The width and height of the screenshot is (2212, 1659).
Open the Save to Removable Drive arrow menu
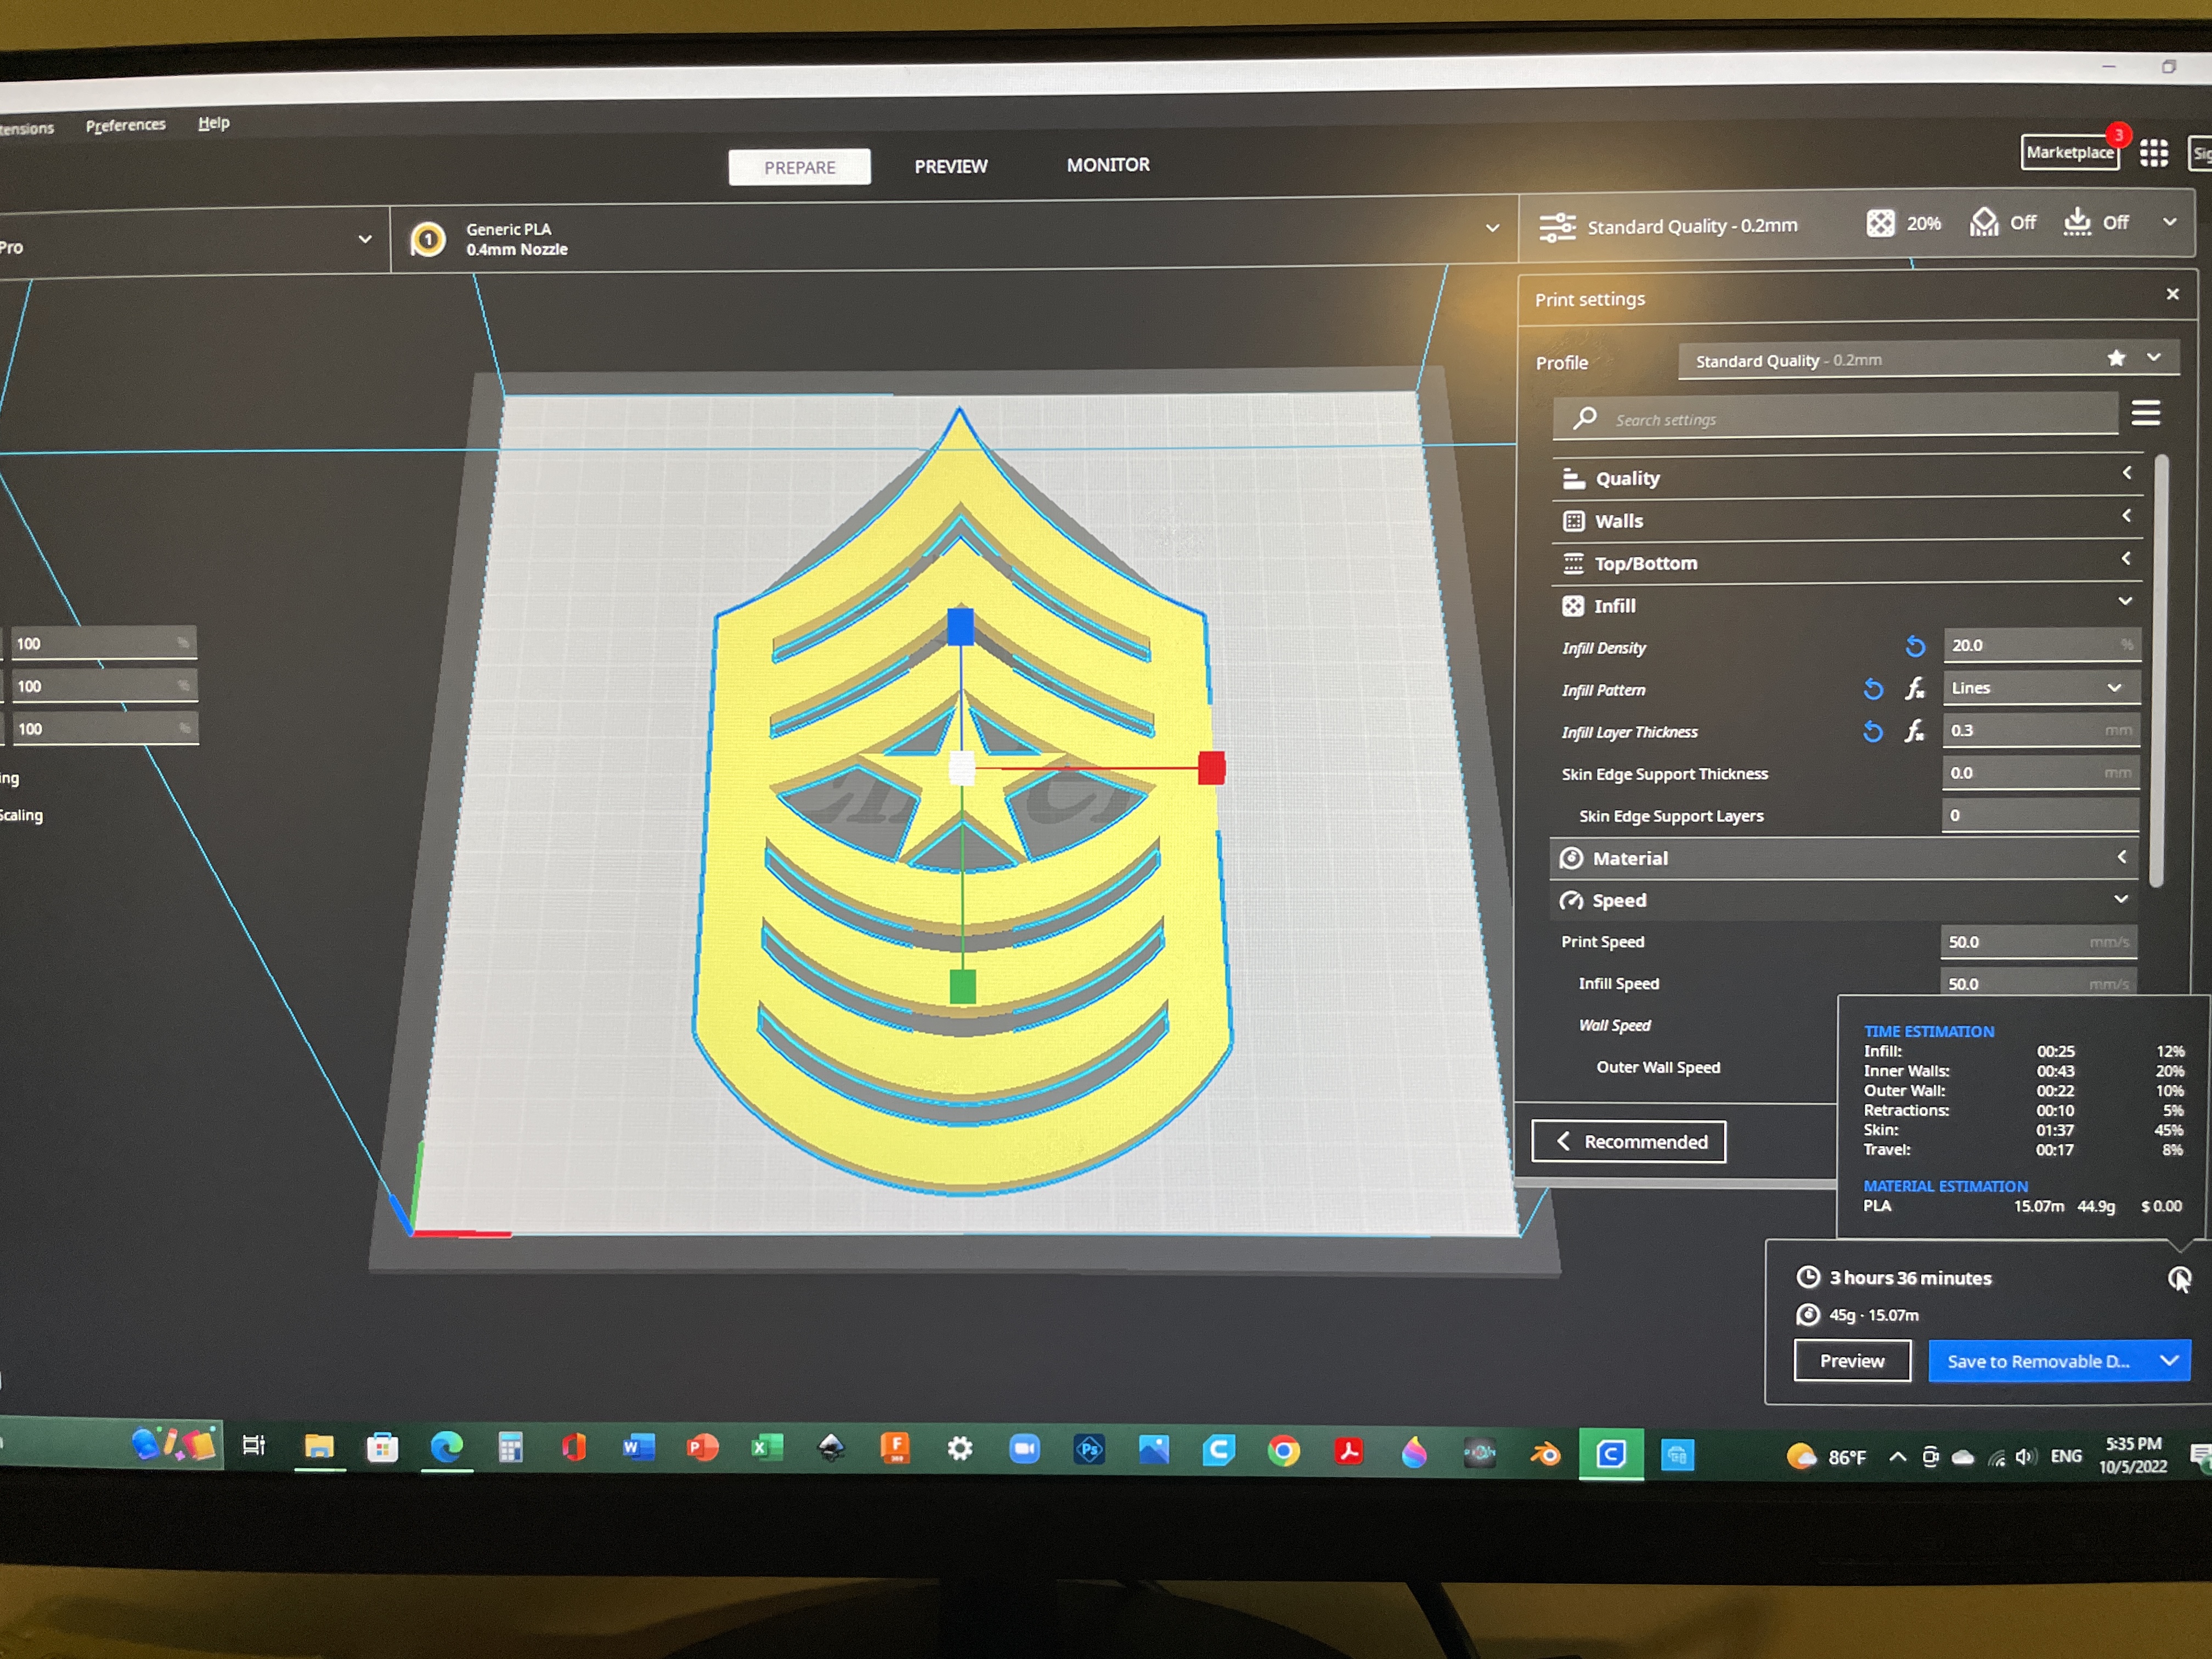pyautogui.click(x=2168, y=1360)
